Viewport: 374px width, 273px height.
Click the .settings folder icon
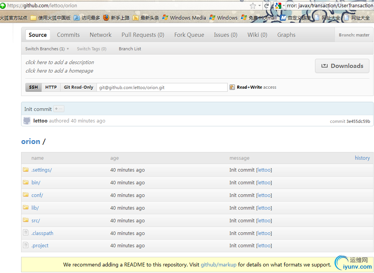(26, 170)
